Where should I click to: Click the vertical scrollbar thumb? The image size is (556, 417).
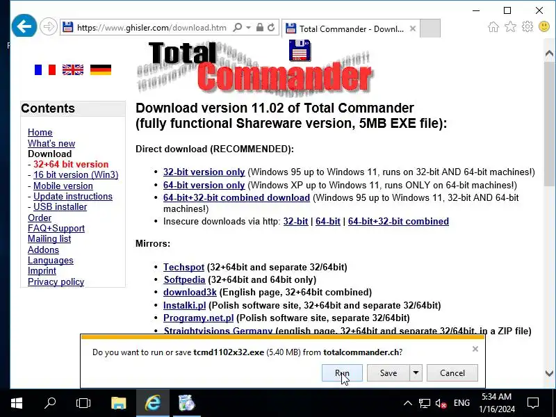pyautogui.click(x=549, y=124)
